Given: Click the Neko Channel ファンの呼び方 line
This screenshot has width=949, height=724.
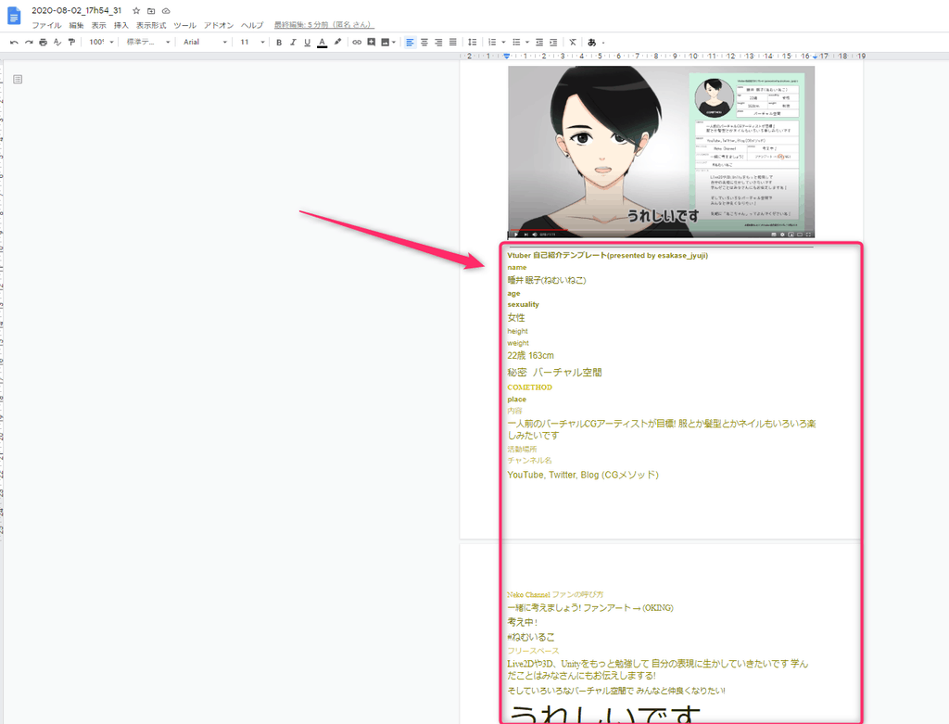Looking at the screenshot, I should [x=555, y=595].
